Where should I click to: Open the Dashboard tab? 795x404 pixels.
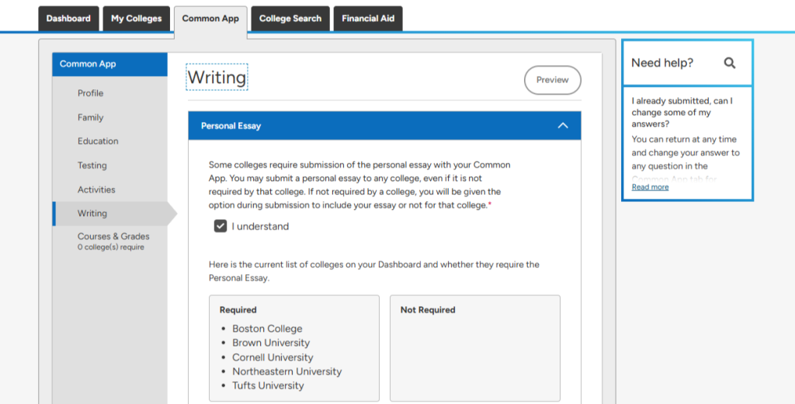68,19
